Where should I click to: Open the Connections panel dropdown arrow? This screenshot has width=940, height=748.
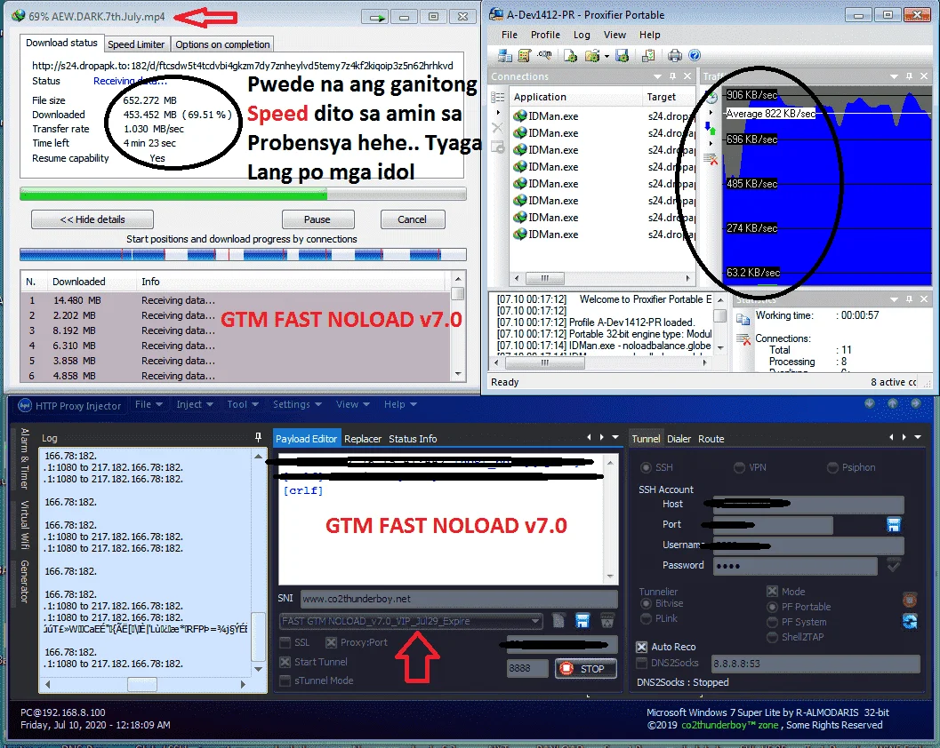657,76
